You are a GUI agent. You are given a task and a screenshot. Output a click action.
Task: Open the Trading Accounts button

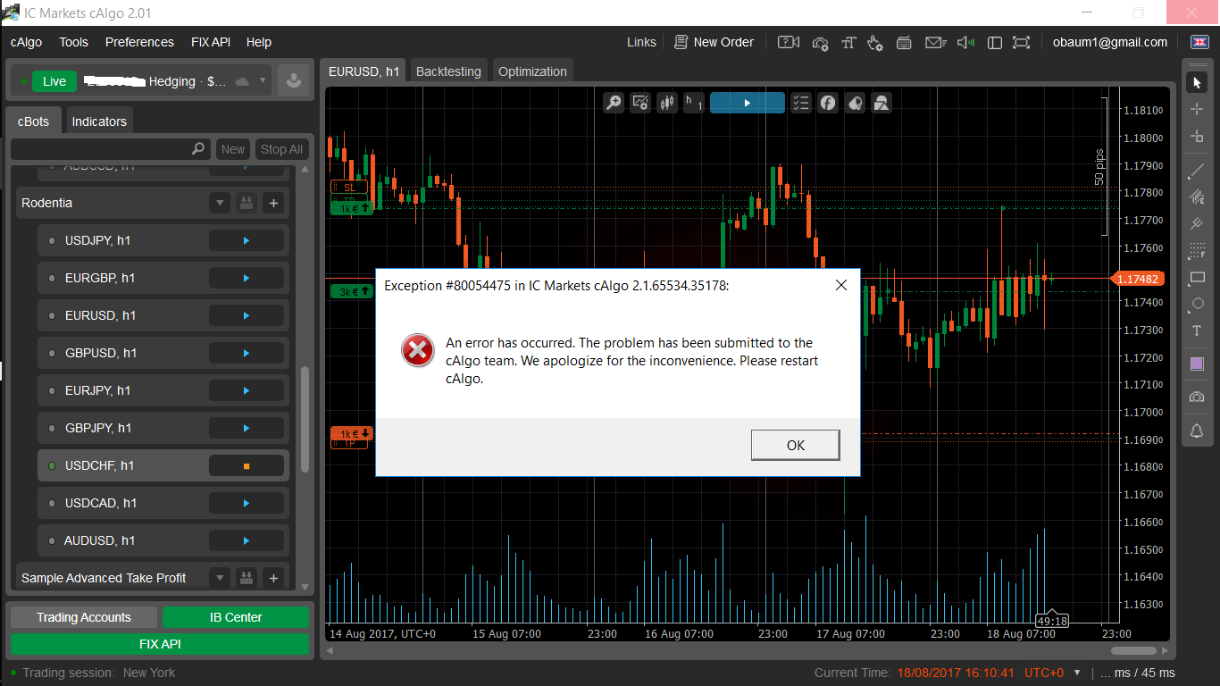click(x=84, y=617)
